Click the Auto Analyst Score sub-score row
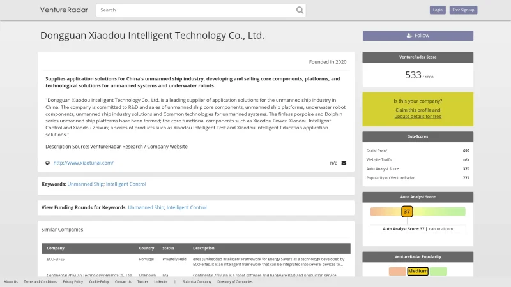Image resolution: width=511 pixels, height=287 pixels. tap(418, 169)
